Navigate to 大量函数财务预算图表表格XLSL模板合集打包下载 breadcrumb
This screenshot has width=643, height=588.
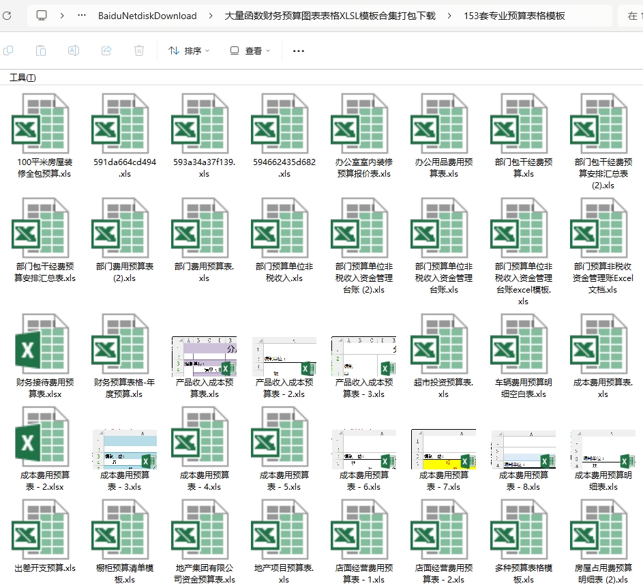point(330,15)
